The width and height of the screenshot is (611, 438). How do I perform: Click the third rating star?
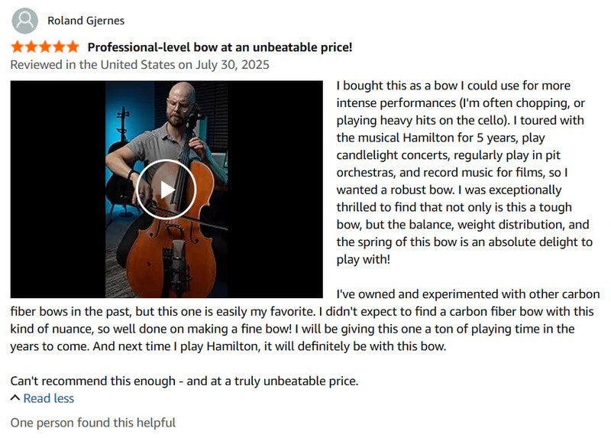[x=44, y=47]
